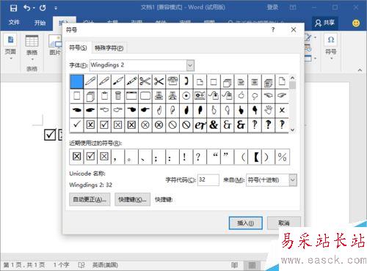Select the plain check mark symbol
Image resolution: width=367 pixels, height=271 pixels.
[x=77, y=125]
